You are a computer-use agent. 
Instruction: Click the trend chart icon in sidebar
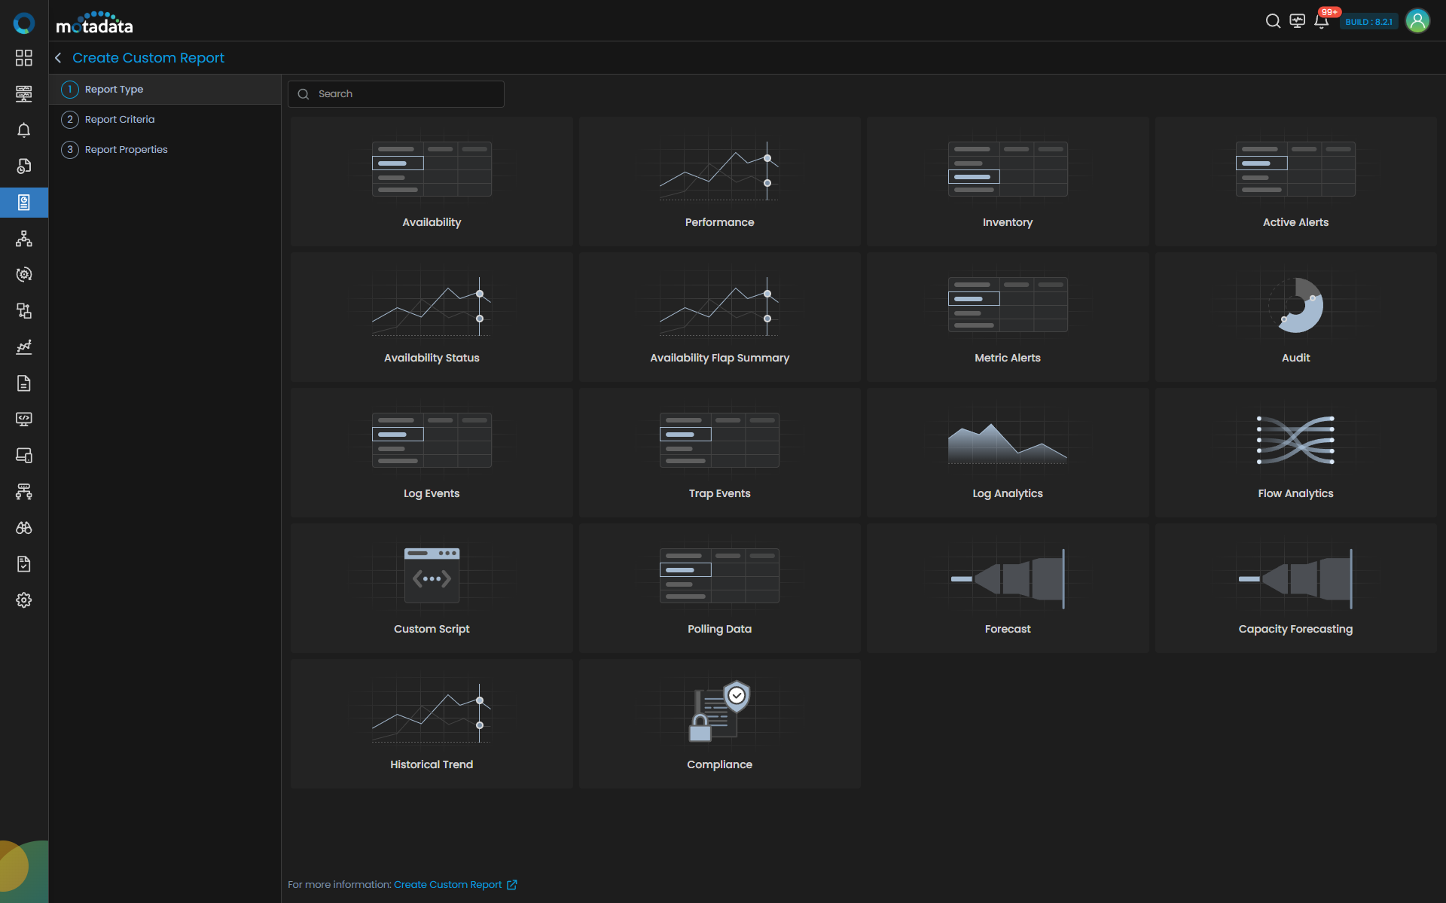tap(24, 347)
